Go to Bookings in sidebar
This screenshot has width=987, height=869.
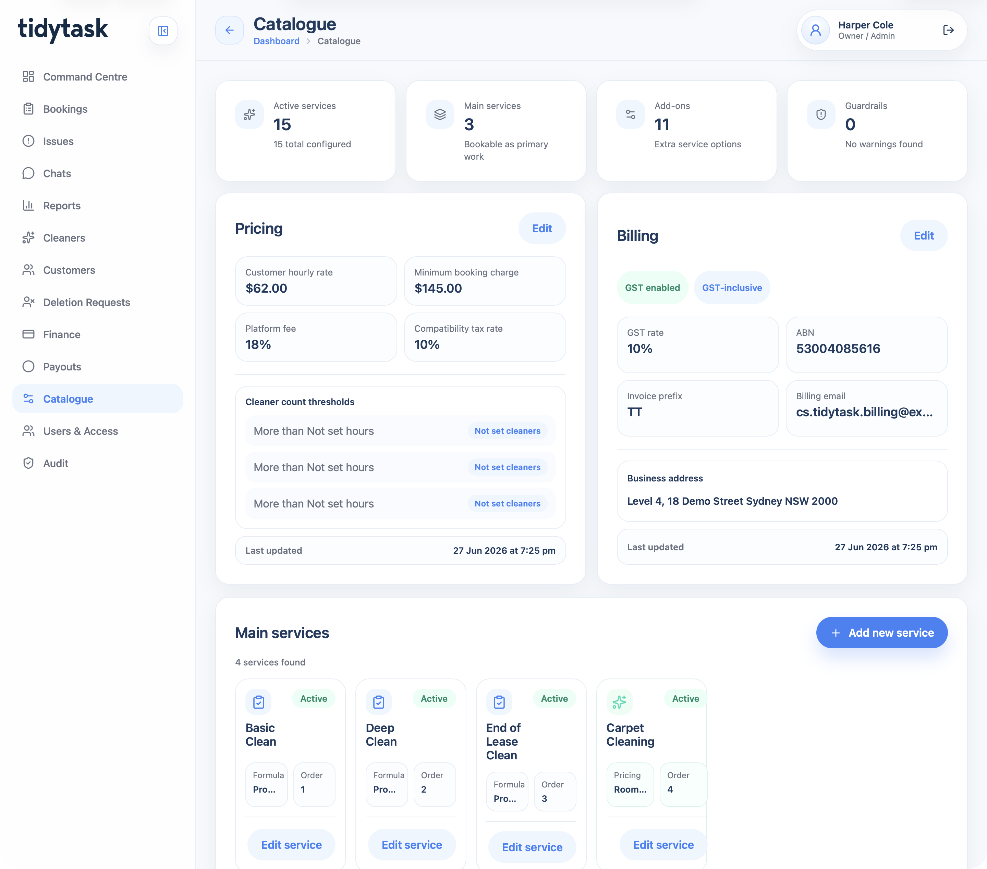point(98,109)
